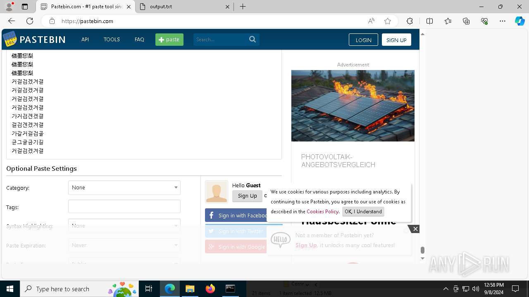Open Firefox taskbar icon

tap(210, 289)
